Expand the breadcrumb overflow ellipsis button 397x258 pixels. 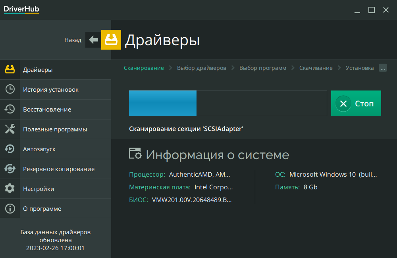coord(383,68)
